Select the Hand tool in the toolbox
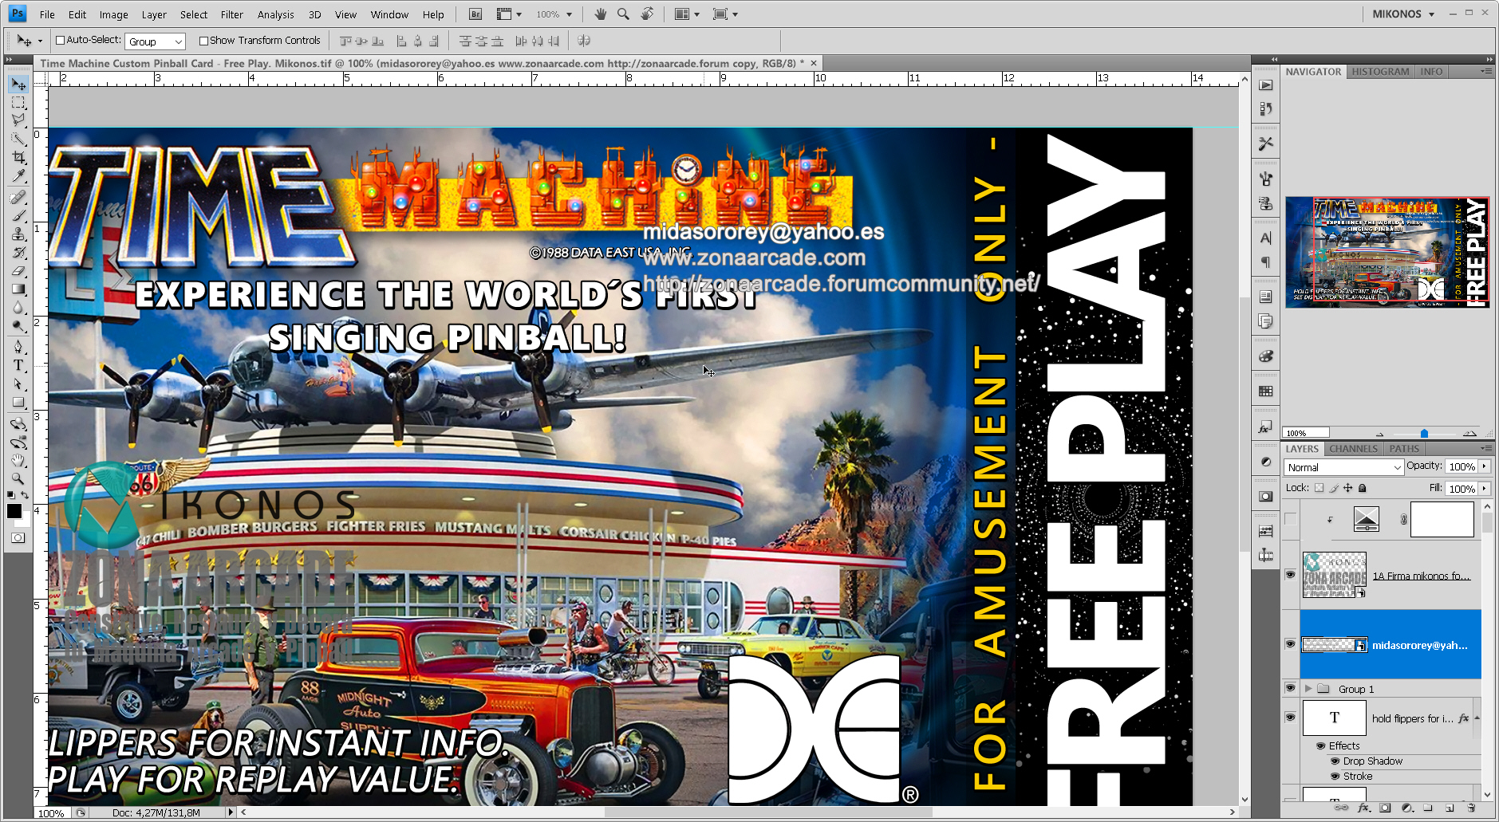The height and width of the screenshot is (822, 1499). 18,460
